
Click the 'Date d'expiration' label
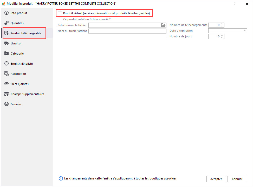click(x=181, y=31)
